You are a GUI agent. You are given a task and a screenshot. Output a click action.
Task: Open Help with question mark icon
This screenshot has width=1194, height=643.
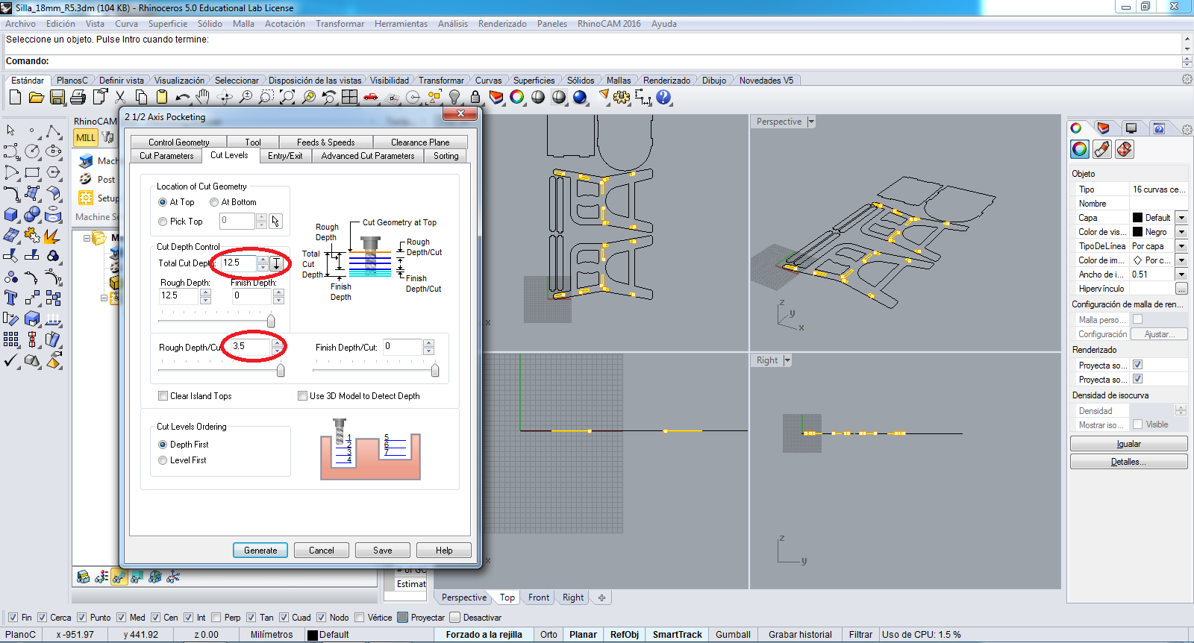coord(663,97)
